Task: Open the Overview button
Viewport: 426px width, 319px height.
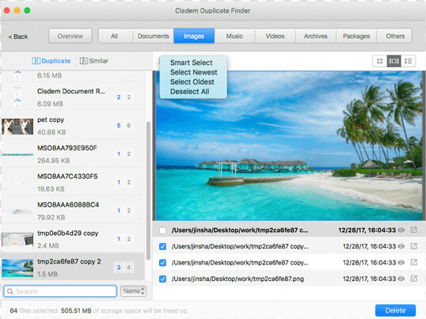Action: click(x=70, y=36)
